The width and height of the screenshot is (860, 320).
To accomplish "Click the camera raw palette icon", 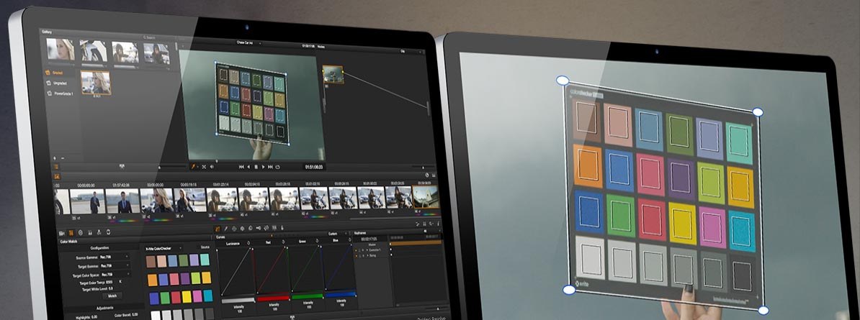I will [61, 232].
